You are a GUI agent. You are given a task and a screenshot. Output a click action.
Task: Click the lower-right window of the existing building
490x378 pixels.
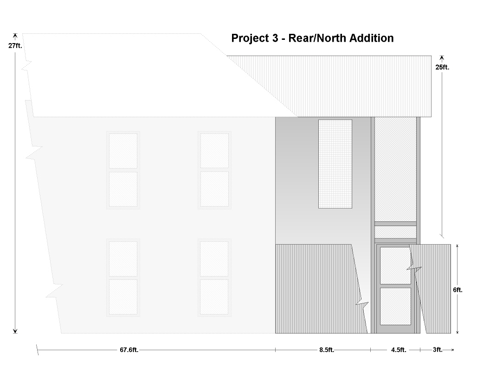click(x=214, y=277)
